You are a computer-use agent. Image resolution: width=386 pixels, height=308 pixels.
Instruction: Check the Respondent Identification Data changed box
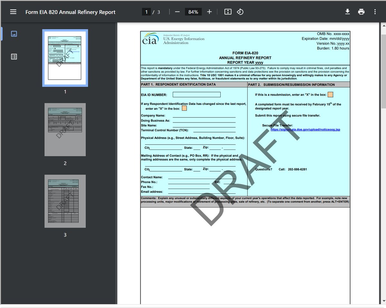[x=184, y=108]
